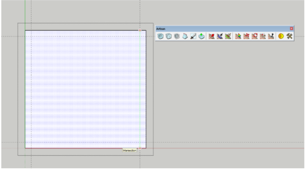Select the Knife Subdivide sword icon
Image resolution: width=306 pixels, height=170 pixels.
pos(193,36)
